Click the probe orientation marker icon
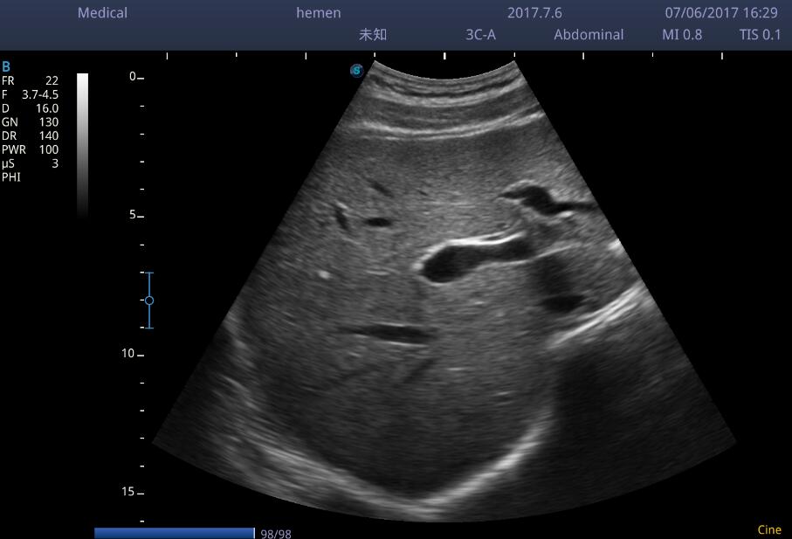This screenshot has width=792, height=539. pyautogui.click(x=356, y=70)
